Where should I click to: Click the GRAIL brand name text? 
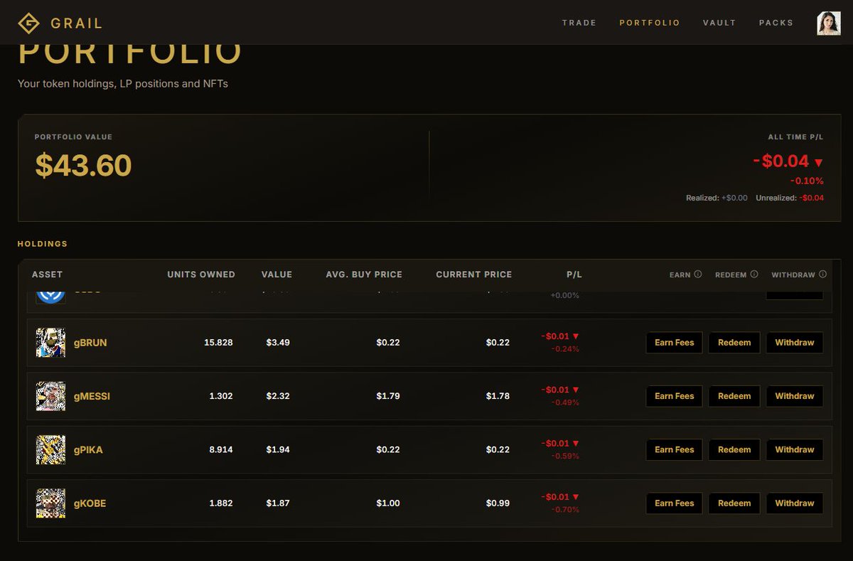[x=76, y=23]
